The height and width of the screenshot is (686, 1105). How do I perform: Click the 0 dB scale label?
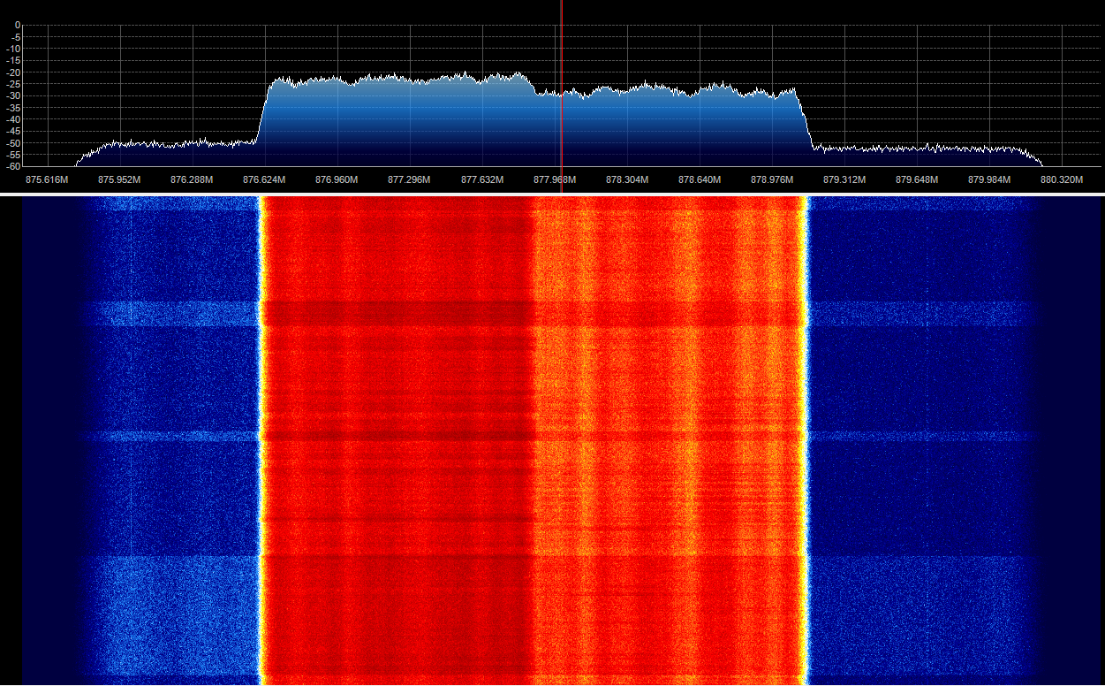[x=17, y=26]
